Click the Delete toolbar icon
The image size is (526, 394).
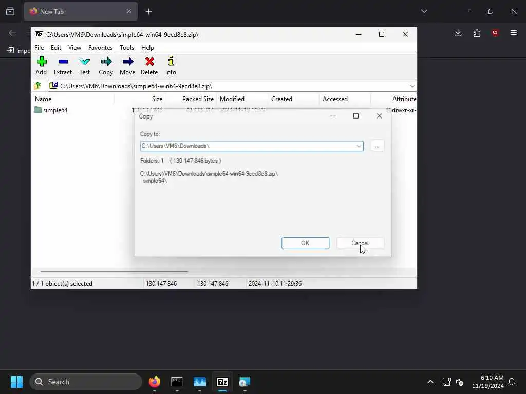pos(149,62)
